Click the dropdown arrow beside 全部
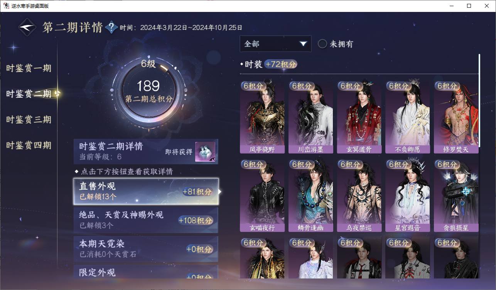The image size is (496, 290). [x=303, y=44]
